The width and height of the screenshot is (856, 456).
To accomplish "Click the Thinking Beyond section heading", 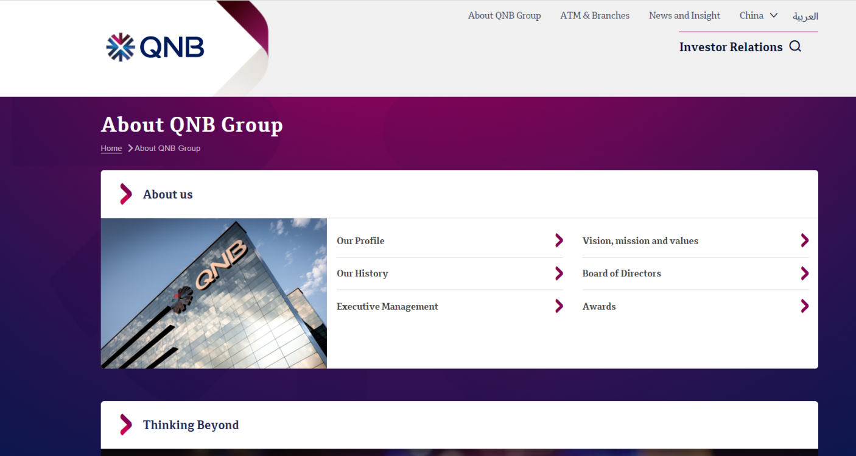I will pyautogui.click(x=191, y=425).
